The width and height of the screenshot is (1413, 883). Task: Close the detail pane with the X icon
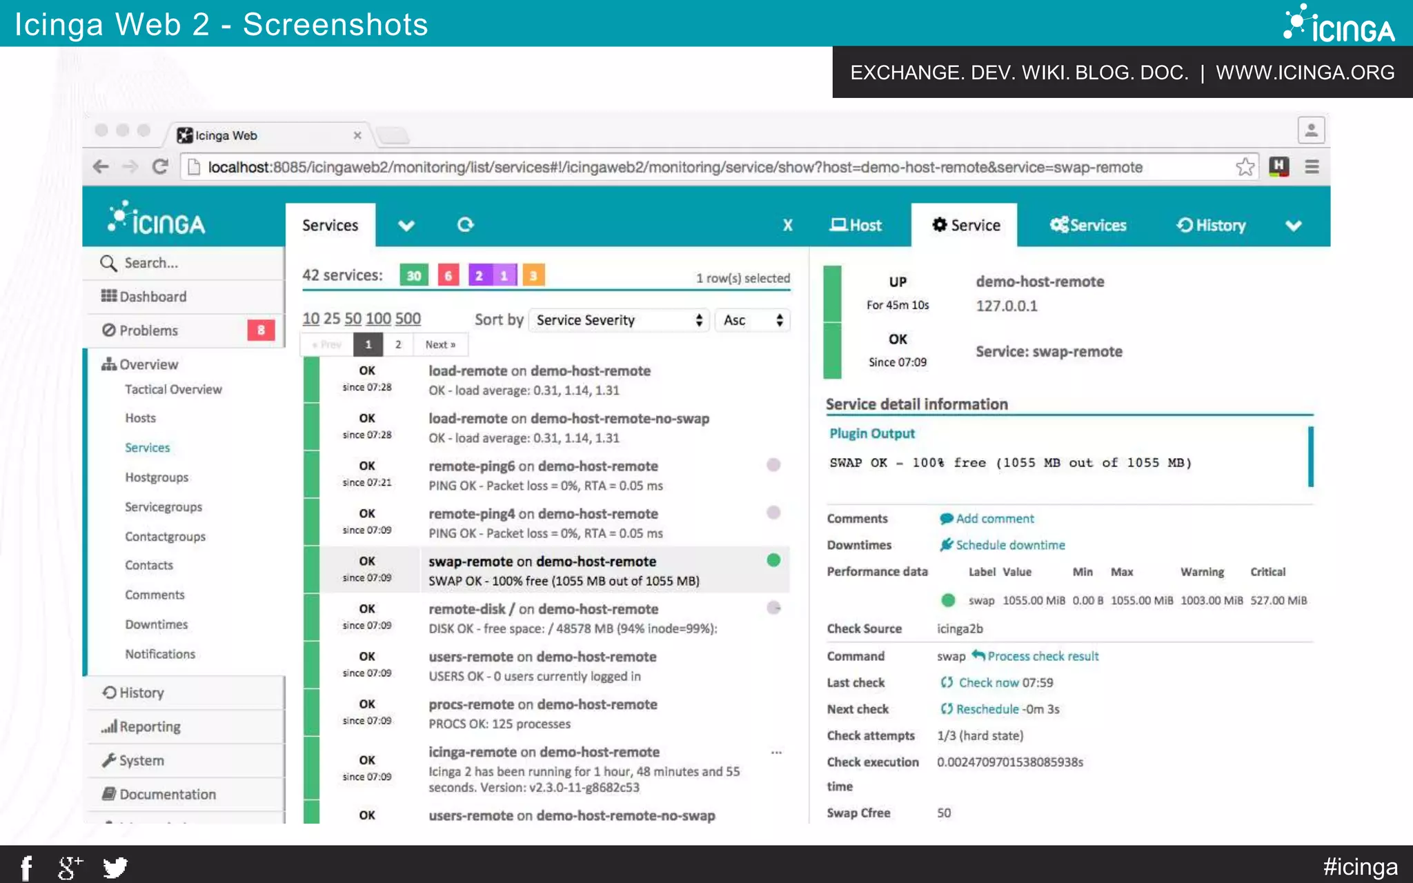click(x=788, y=225)
